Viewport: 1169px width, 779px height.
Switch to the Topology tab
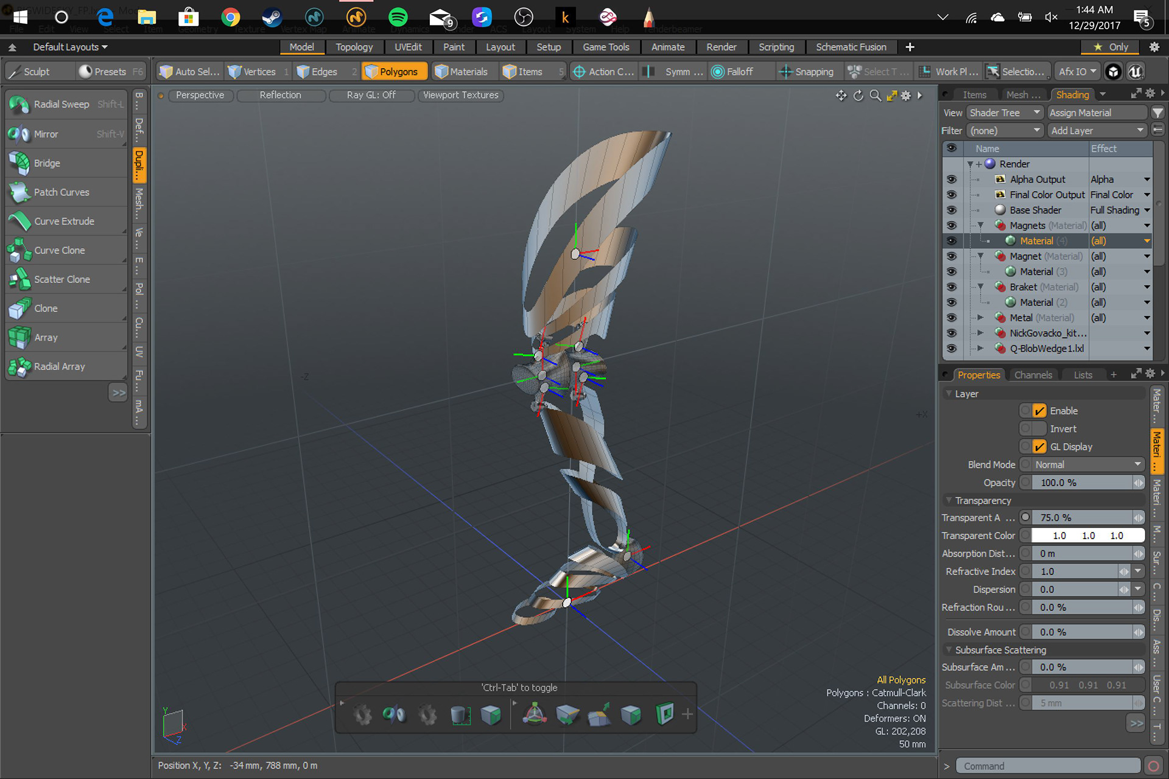pos(354,47)
